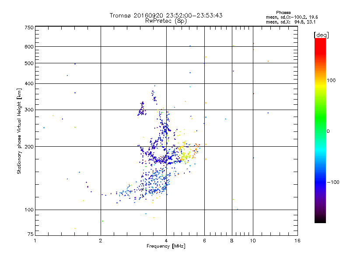Click the y-axis tick label "750"
350x262 pixels.
pyautogui.click(x=29, y=28)
